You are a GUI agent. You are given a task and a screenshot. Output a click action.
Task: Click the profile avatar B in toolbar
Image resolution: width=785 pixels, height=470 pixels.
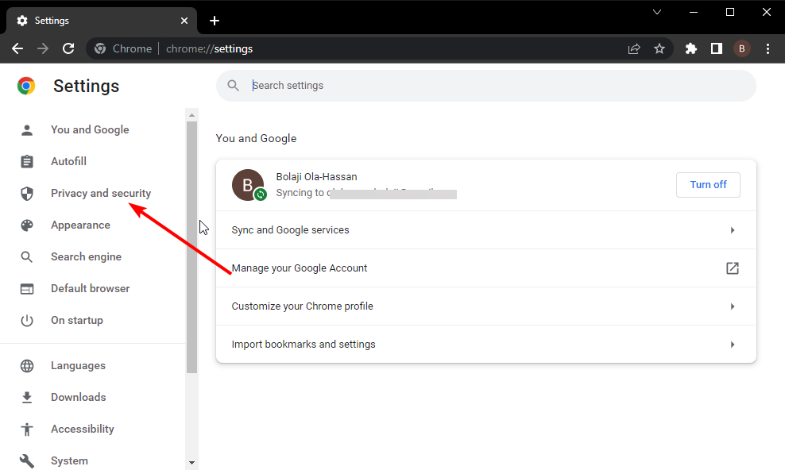coord(742,48)
